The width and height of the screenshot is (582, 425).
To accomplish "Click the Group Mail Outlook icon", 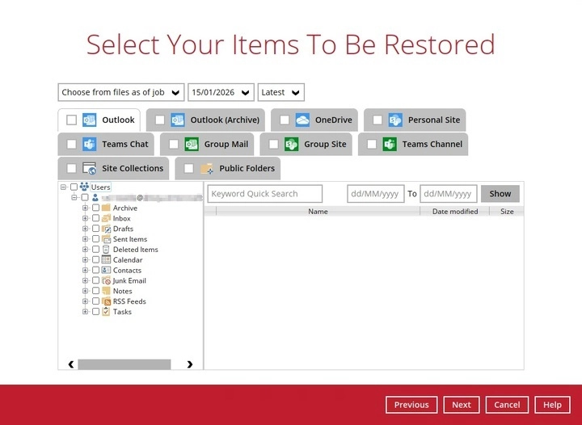I will [192, 145].
